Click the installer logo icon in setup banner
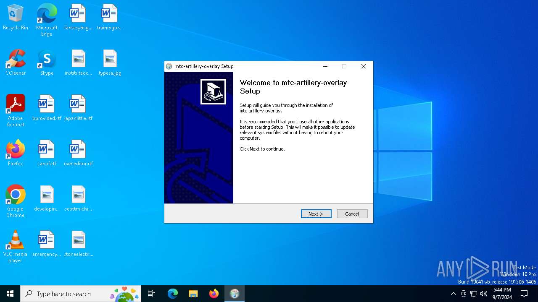Image resolution: width=538 pixels, height=302 pixels. point(213,91)
